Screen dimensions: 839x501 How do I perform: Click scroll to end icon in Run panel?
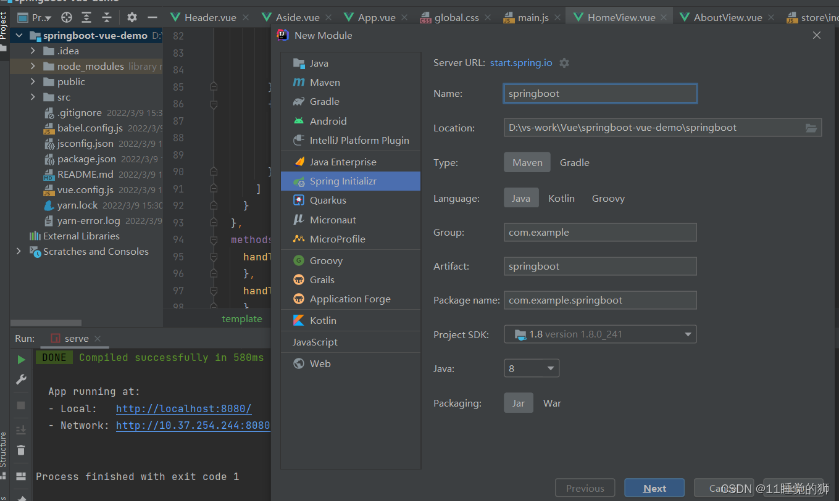21,430
